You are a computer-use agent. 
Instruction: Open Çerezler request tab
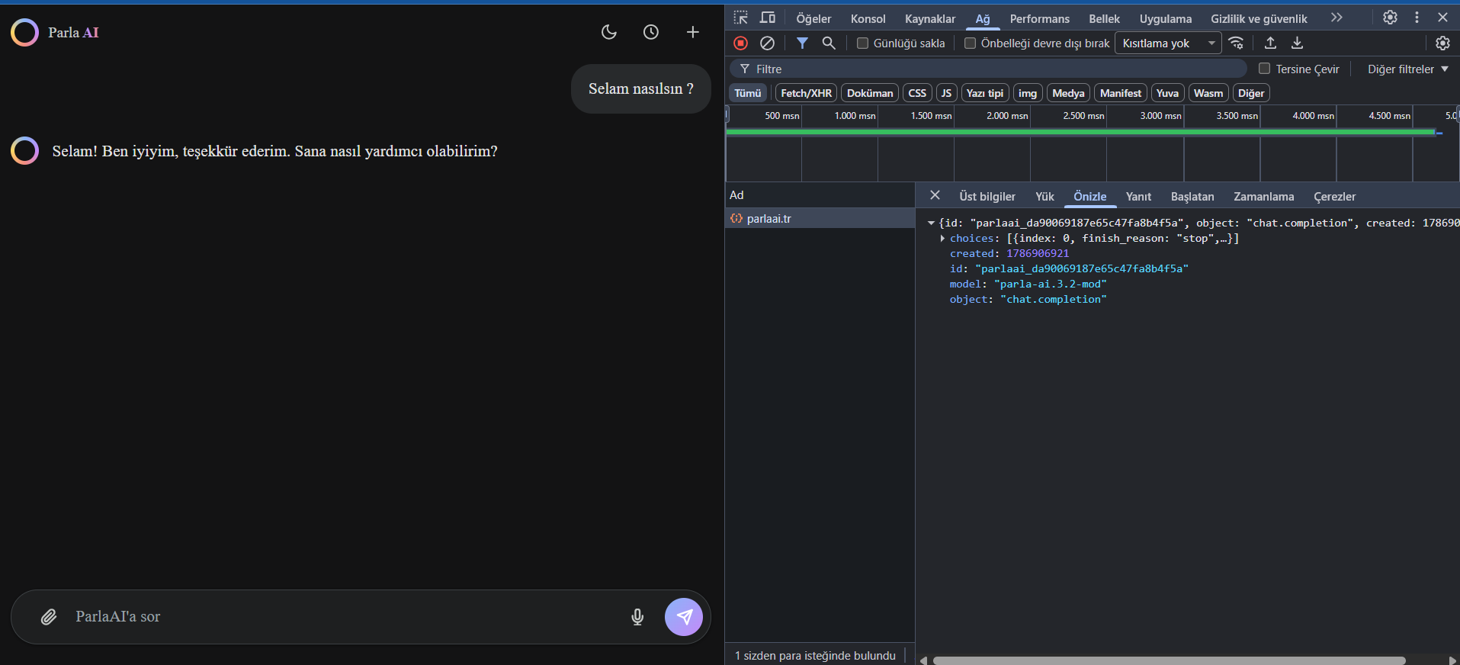coord(1334,196)
